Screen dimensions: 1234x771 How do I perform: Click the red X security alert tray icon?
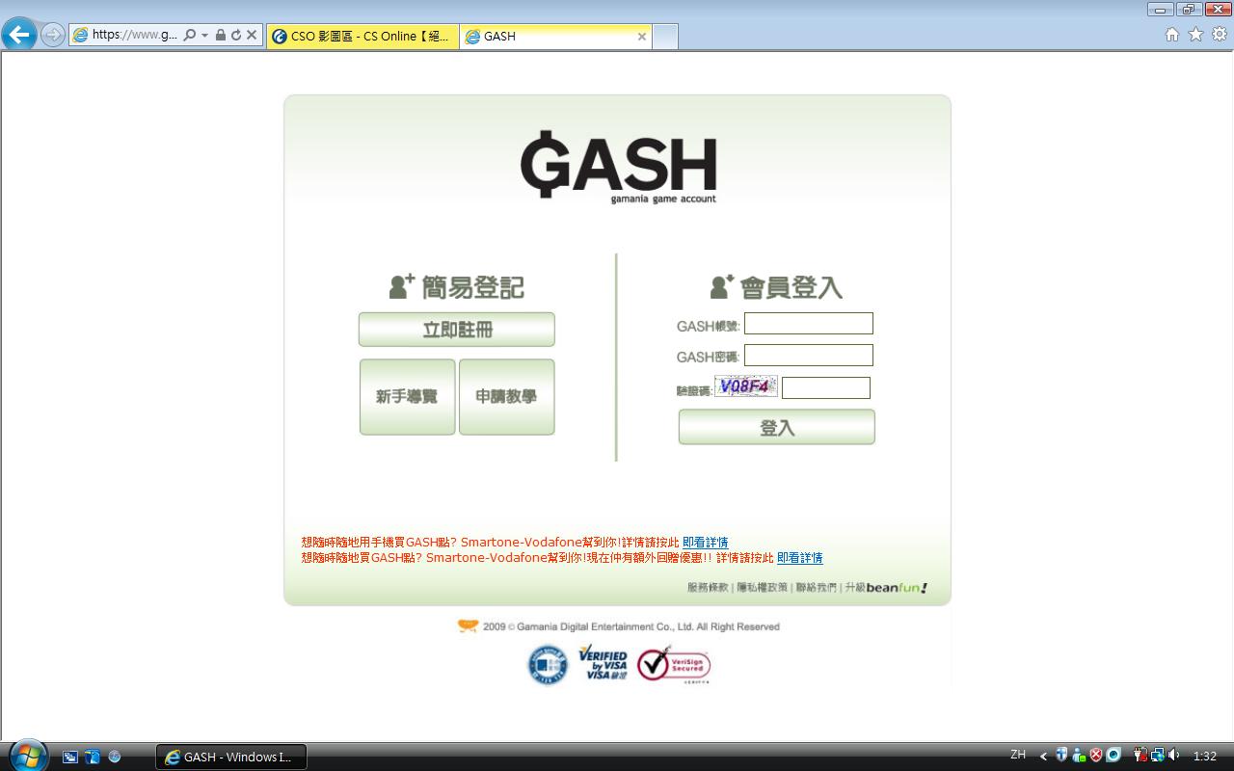(1096, 756)
